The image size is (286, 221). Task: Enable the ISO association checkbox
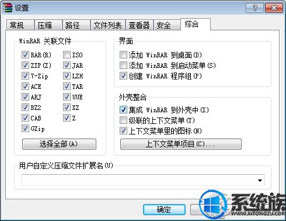[67, 55]
